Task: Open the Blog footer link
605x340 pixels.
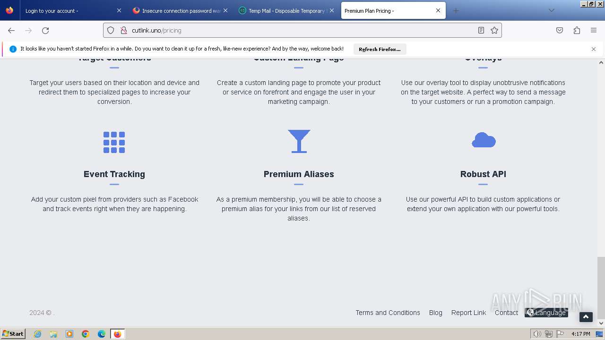Action: (436, 313)
